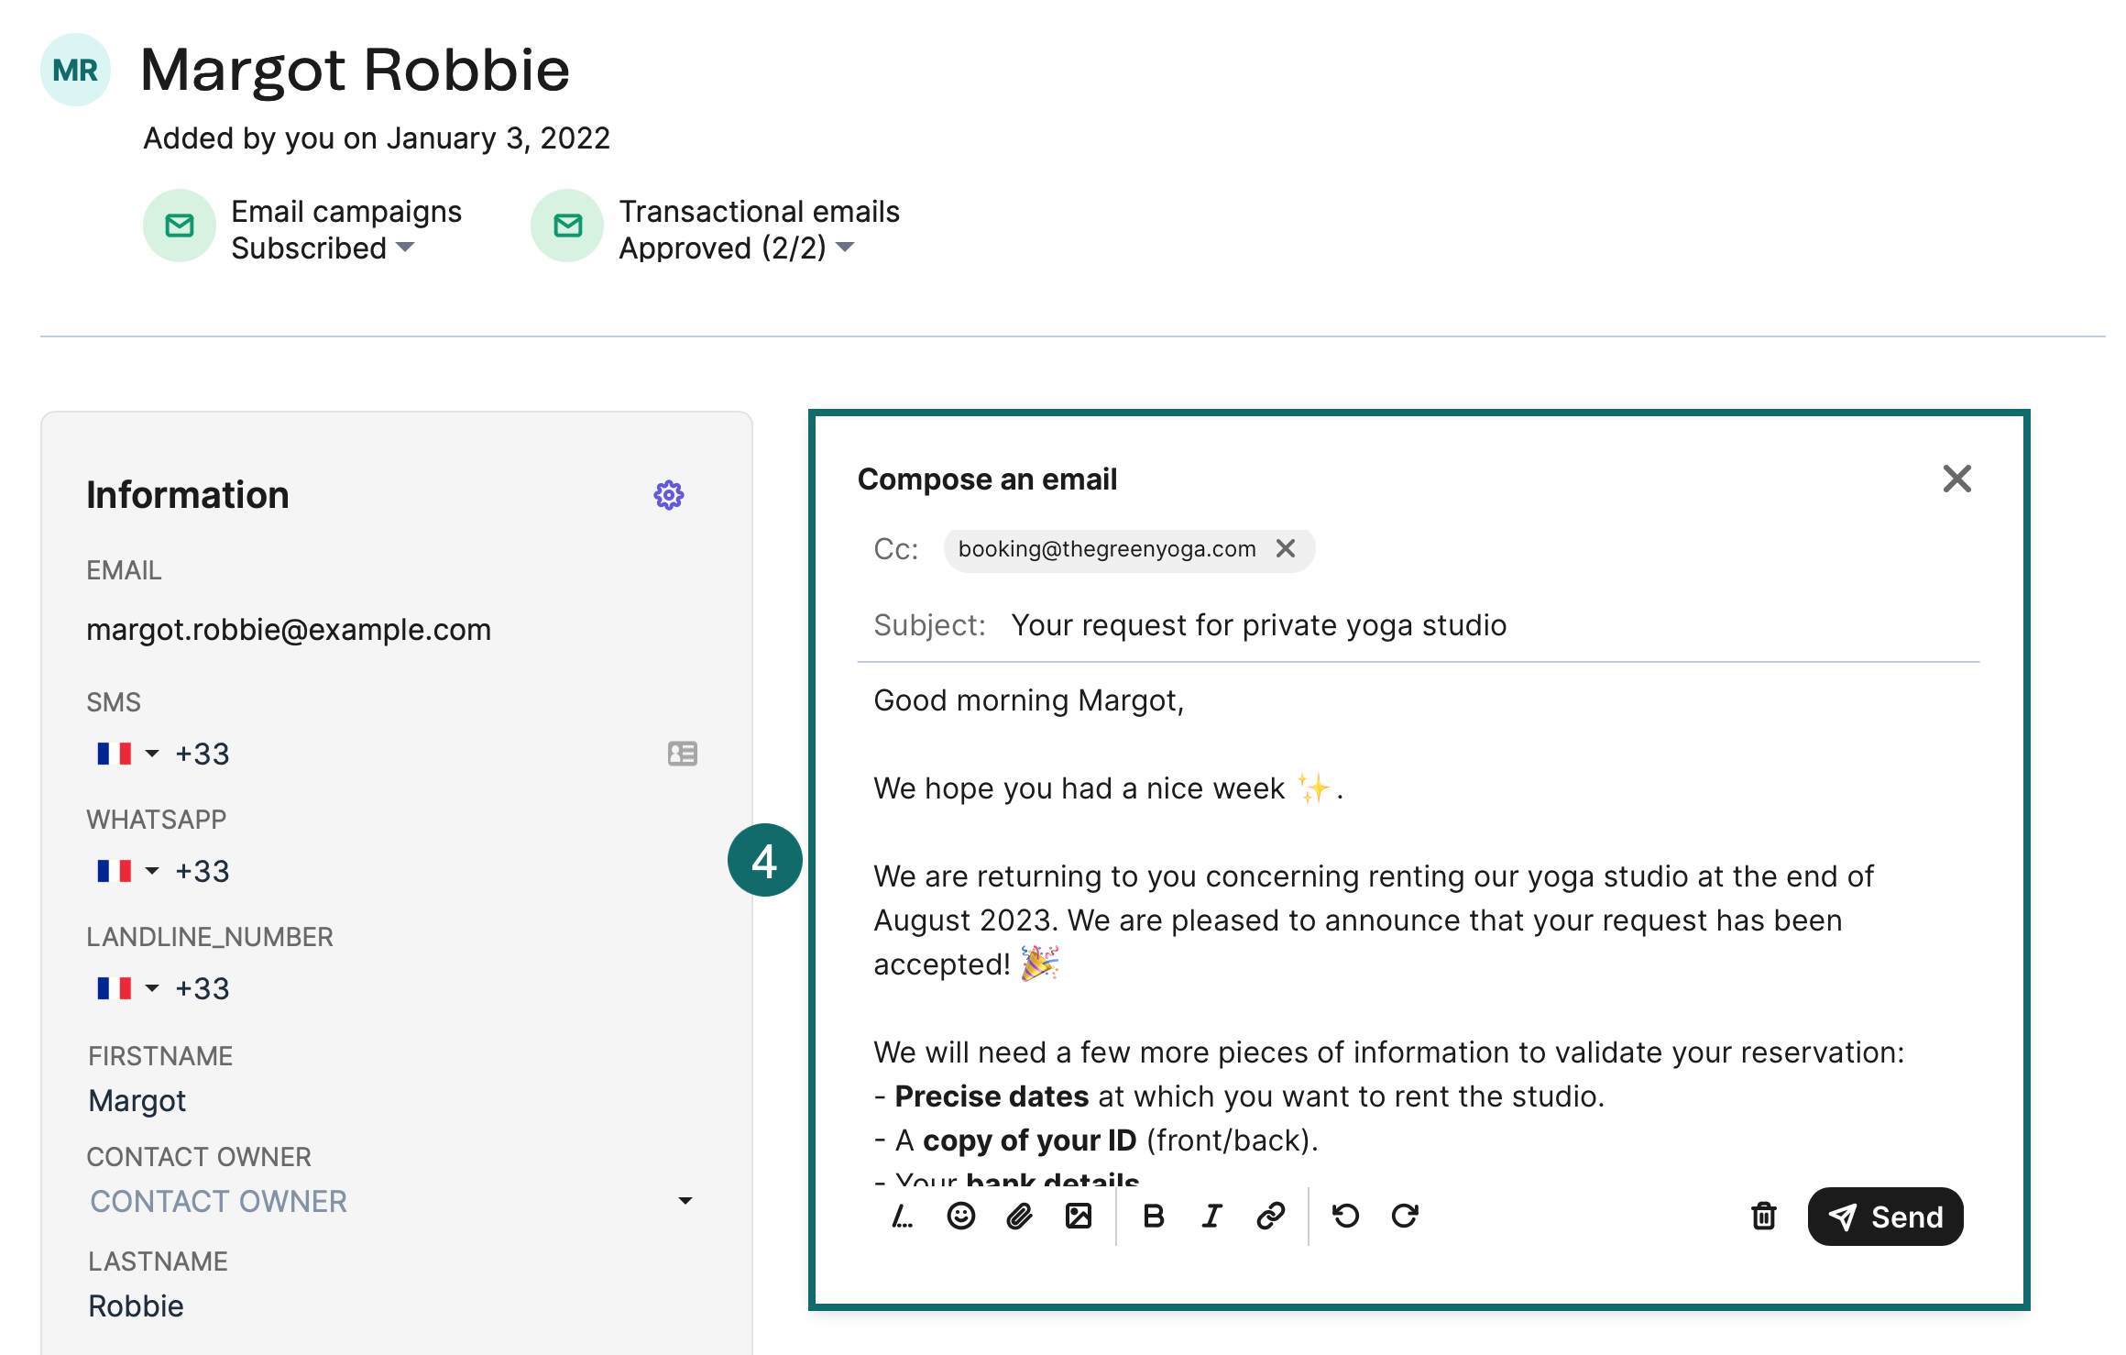Apply bold formatting to the text
This screenshot has width=2126, height=1355.
(x=1152, y=1217)
